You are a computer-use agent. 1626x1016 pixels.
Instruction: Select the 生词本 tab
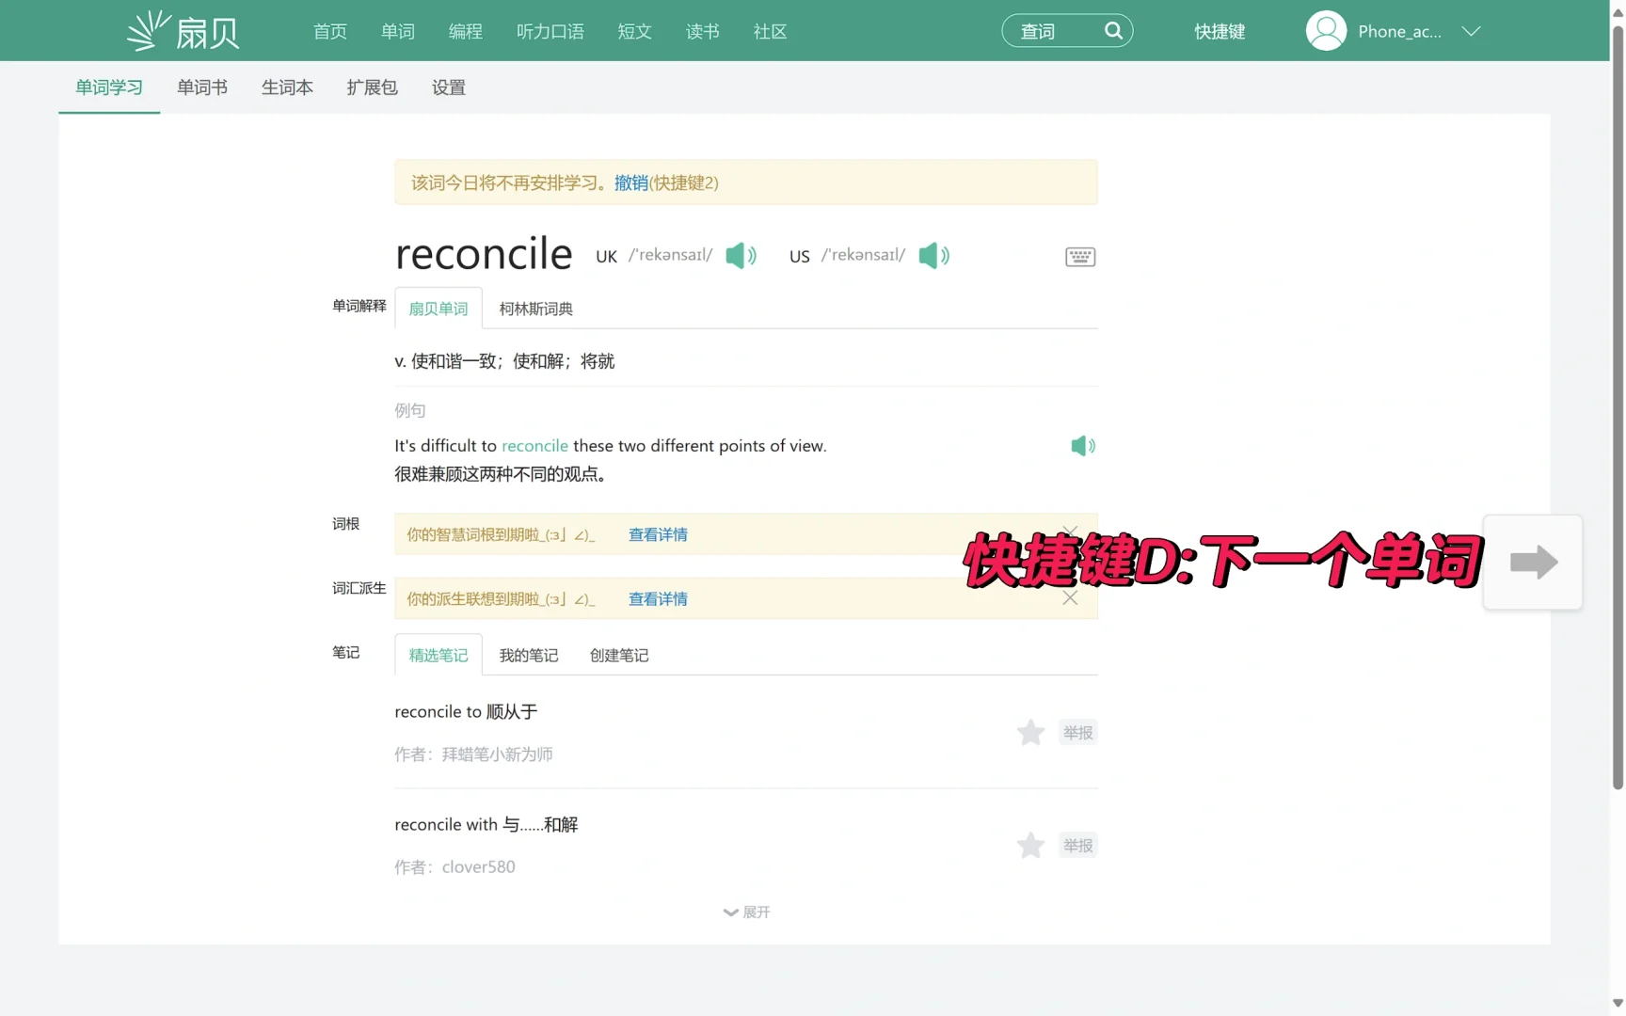286,87
